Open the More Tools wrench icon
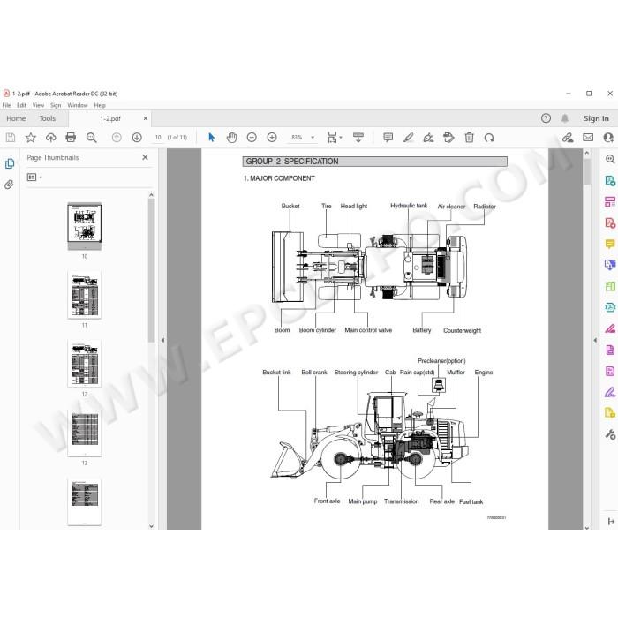618x618 pixels. tap(610, 434)
